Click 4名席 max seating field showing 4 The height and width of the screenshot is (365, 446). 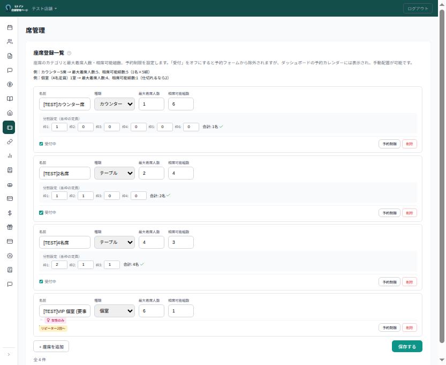click(152, 242)
